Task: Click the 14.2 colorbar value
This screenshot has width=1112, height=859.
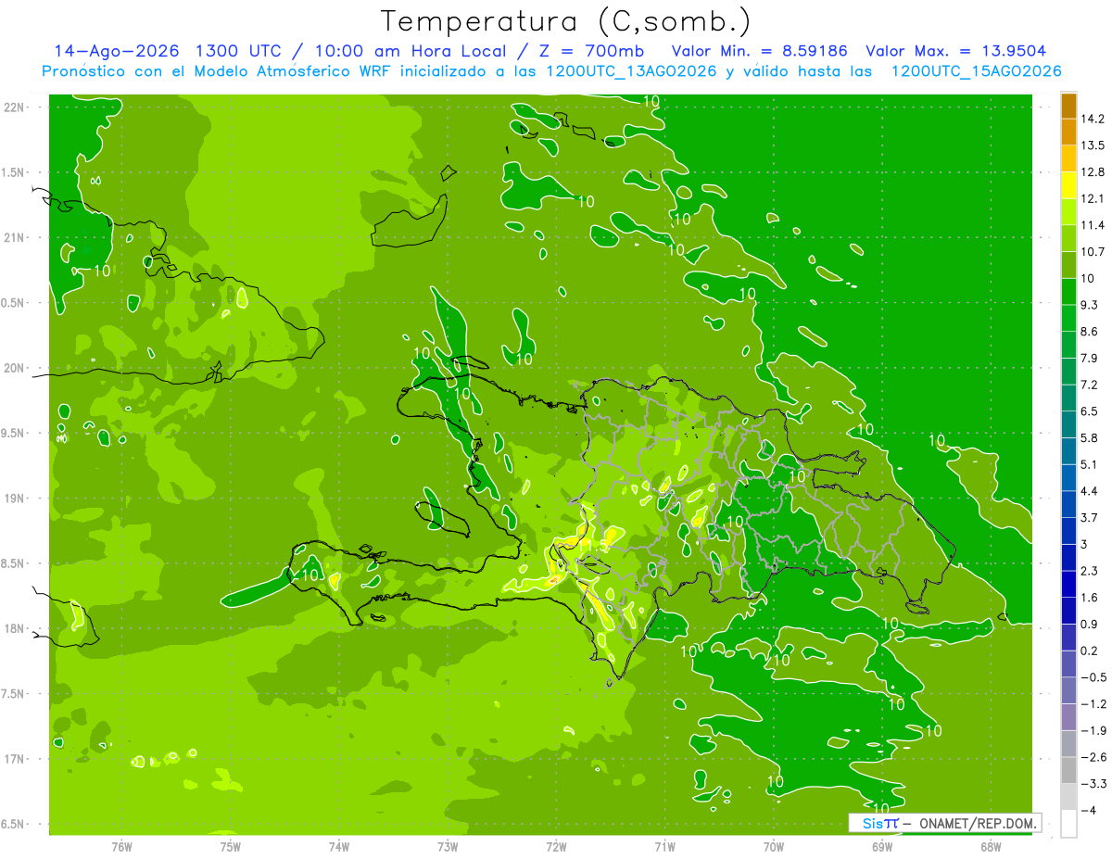Action: pyautogui.click(x=1093, y=119)
